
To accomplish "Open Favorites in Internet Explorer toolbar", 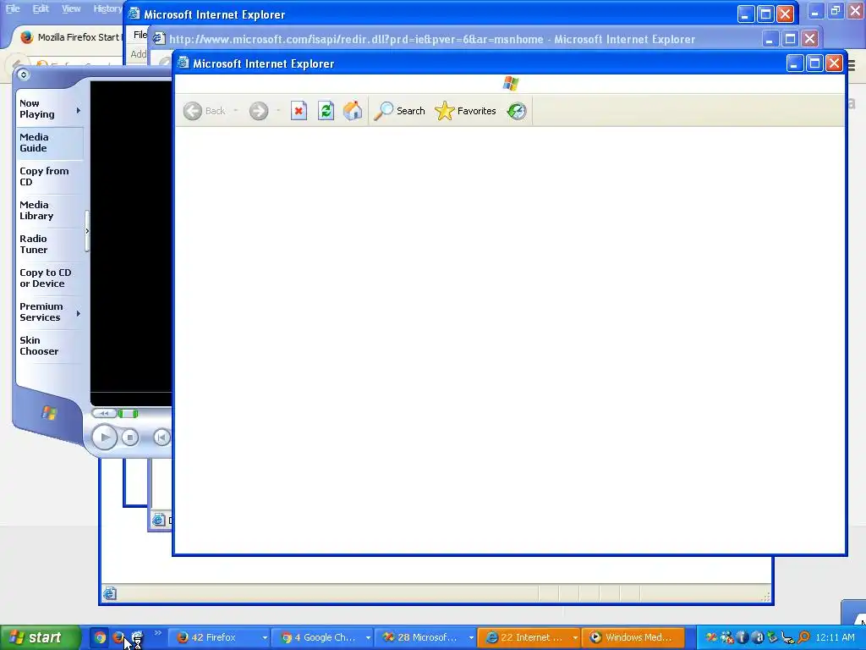I will (466, 111).
